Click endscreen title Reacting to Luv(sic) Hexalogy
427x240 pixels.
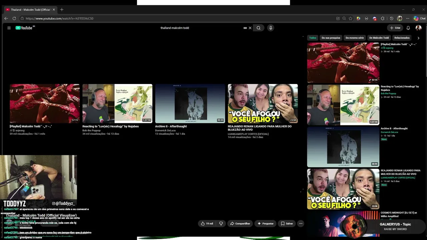(x=110, y=126)
